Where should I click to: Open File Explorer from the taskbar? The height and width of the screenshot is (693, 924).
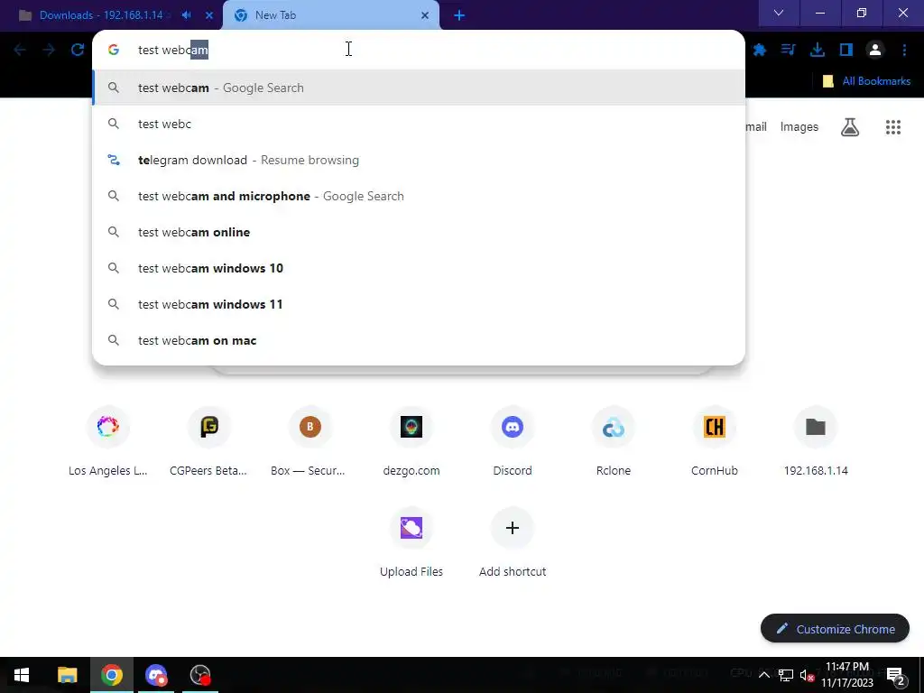click(x=67, y=675)
